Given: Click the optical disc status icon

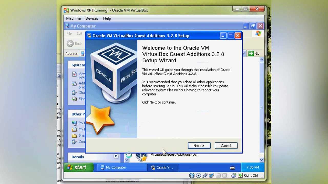Looking at the screenshot, I should (198, 175).
